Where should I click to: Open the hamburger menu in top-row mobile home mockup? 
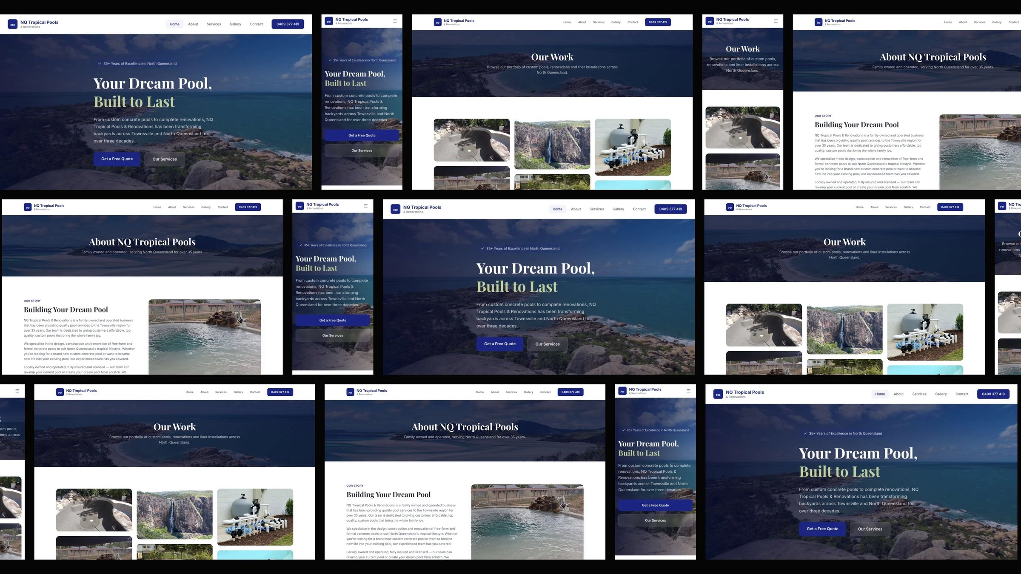(395, 21)
